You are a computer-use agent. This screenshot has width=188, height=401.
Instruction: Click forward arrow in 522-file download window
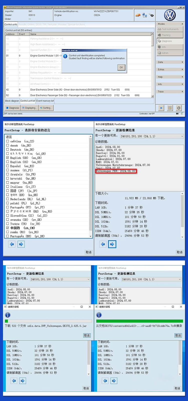(23, 381)
